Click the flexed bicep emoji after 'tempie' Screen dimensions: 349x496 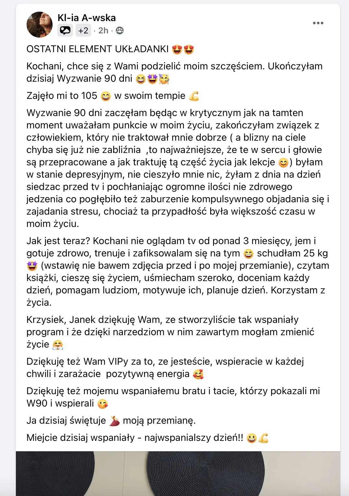[x=194, y=96]
